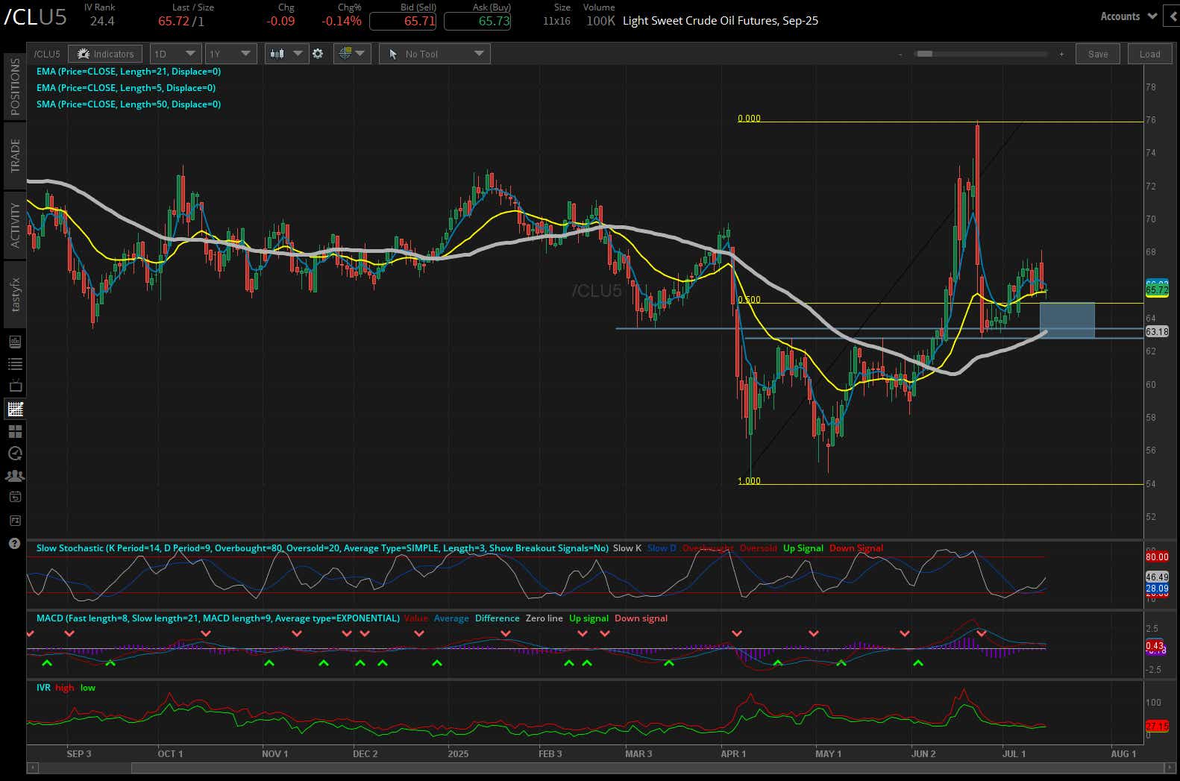This screenshot has width=1180, height=781.
Task: Save the chart layout
Action: (1098, 54)
